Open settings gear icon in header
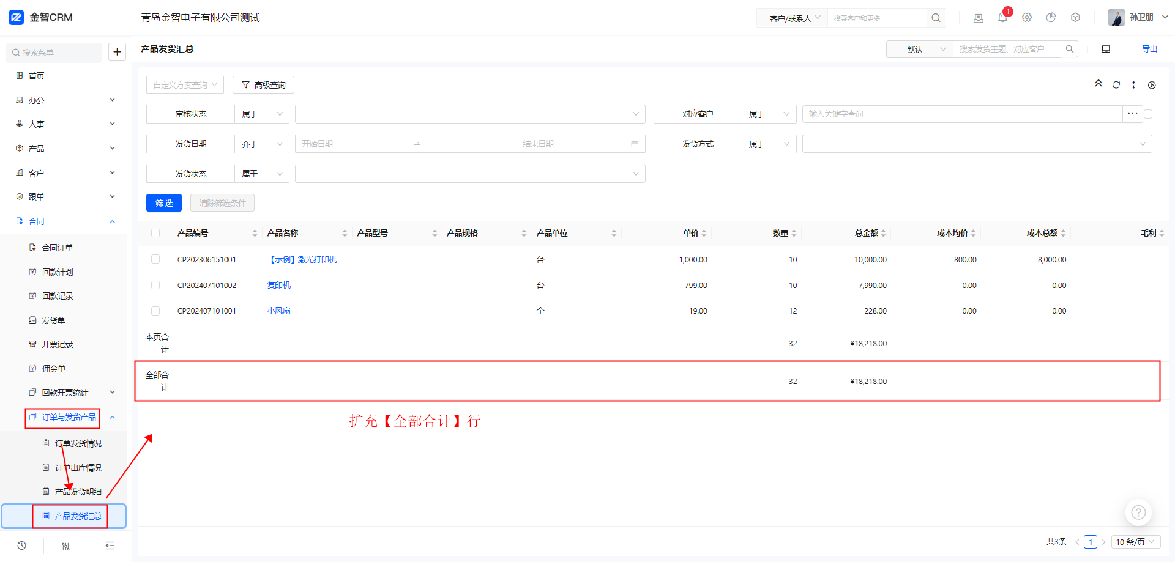 tap(1027, 18)
